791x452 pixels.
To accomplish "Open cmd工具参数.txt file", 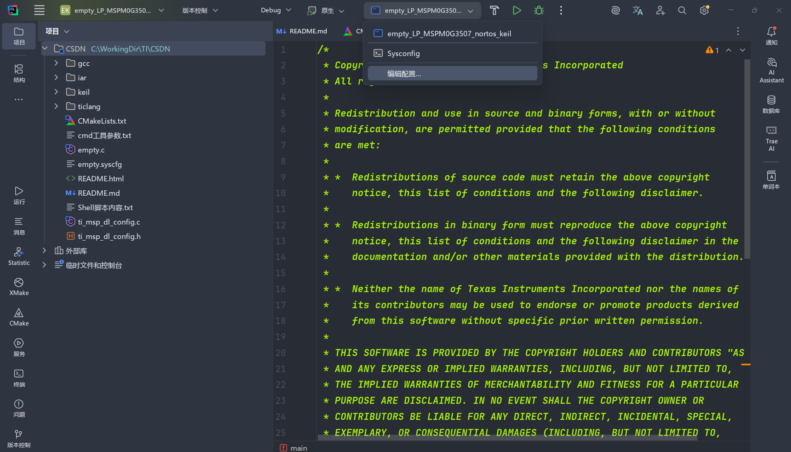I will click(x=104, y=135).
